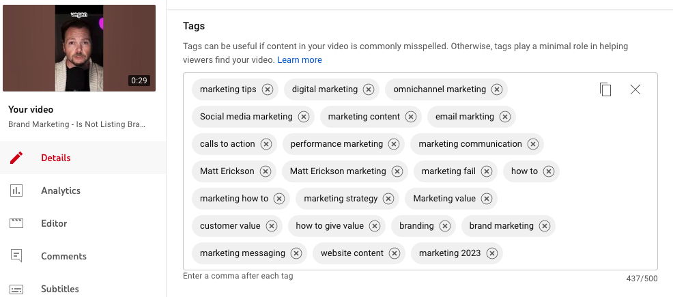Click the 'Enter a comma after each tag' hint
The width and height of the screenshot is (673, 297).
[238, 276]
